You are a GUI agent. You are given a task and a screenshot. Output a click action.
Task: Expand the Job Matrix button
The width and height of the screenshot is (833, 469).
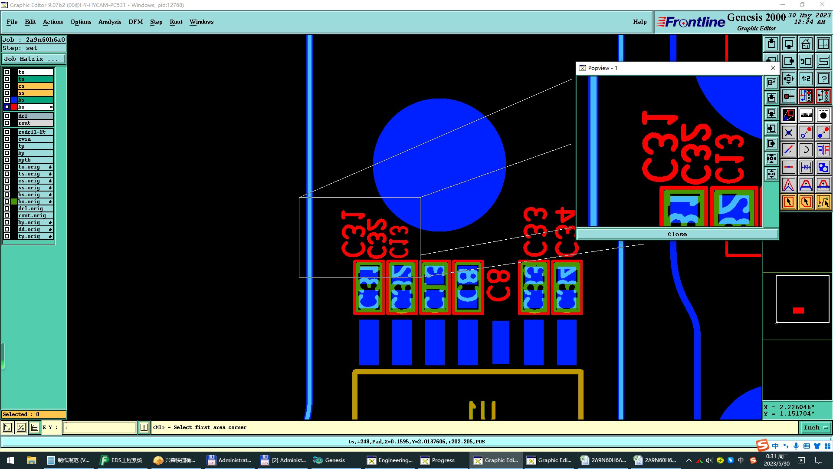pyautogui.click(x=34, y=59)
